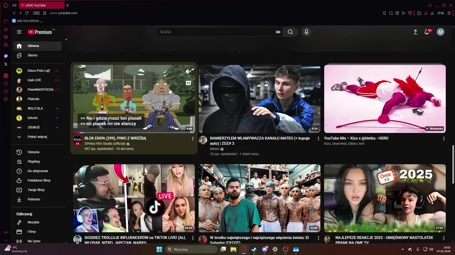
Task: Add page to bookmarks with heart icon
Action: (410, 13)
